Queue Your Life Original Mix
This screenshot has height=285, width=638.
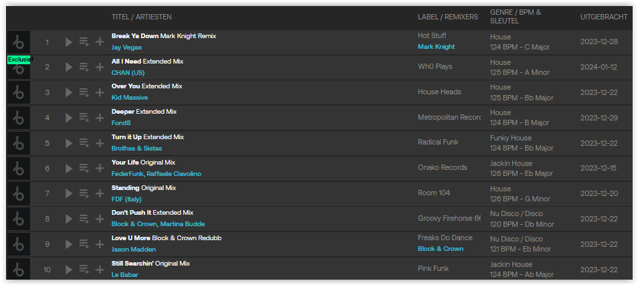[84, 168]
